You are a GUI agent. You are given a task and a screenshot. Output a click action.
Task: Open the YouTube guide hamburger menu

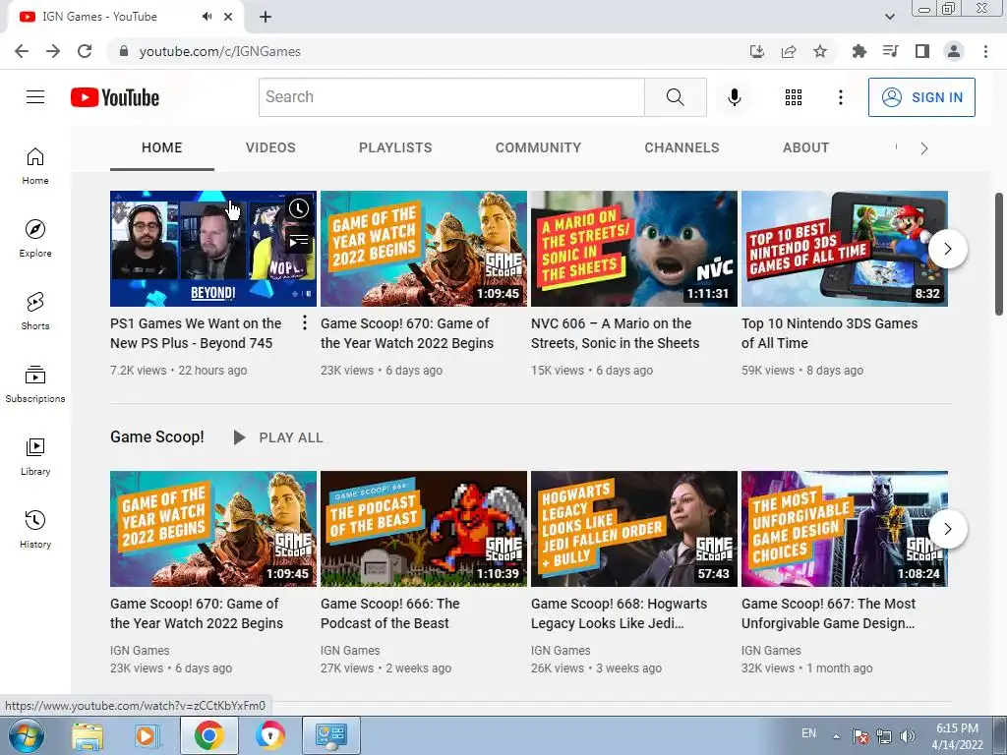pos(35,97)
